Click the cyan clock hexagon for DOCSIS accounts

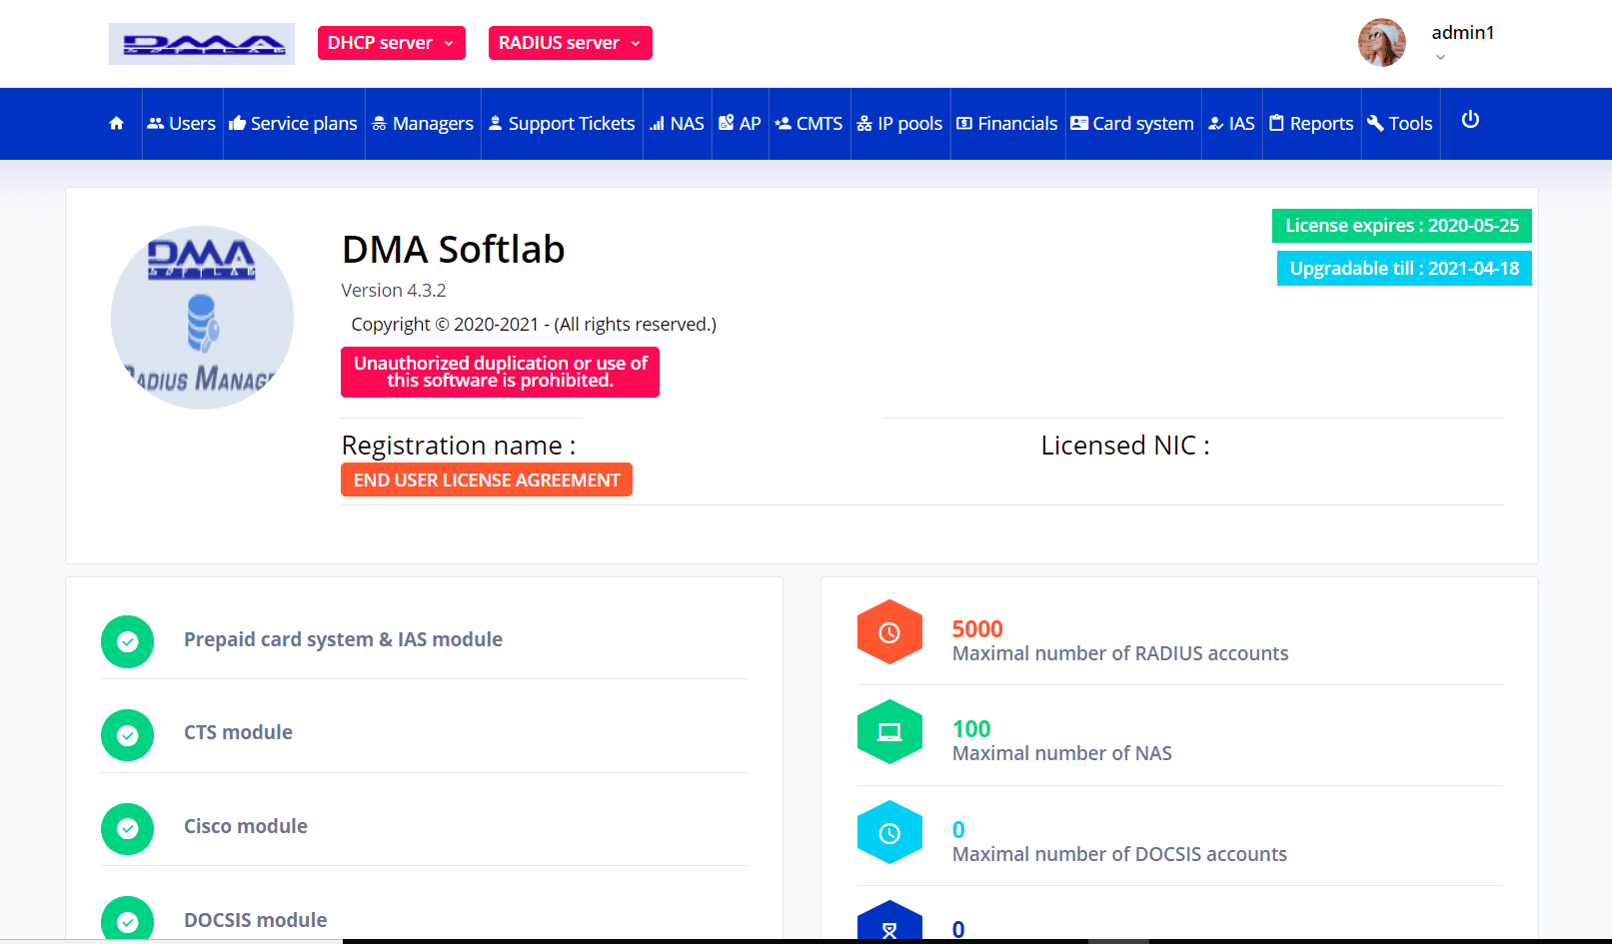pyautogui.click(x=889, y=833)
